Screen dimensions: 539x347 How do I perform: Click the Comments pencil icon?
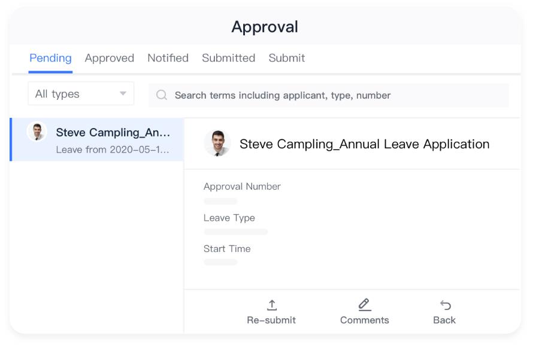(x=364, y=305)
